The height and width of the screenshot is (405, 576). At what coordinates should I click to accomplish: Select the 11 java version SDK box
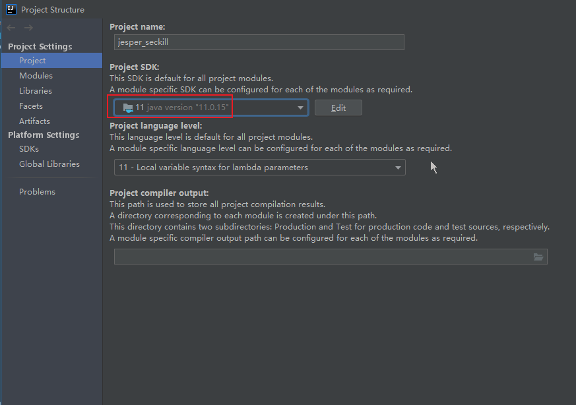point(211,108)
